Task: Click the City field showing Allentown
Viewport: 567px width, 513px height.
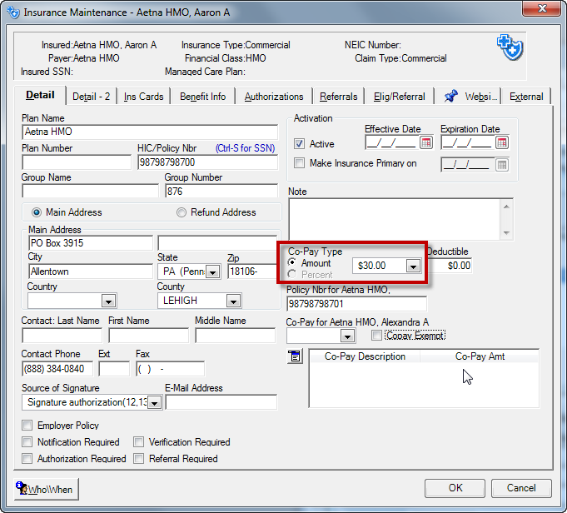Action: coord(91,271)
